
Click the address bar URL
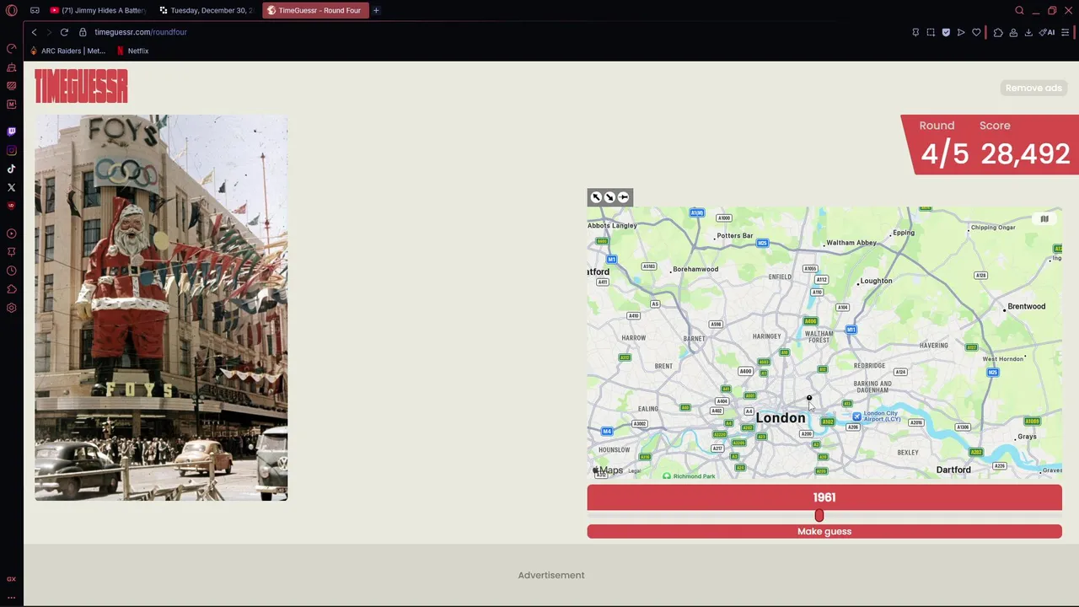(x=141, y=32)
